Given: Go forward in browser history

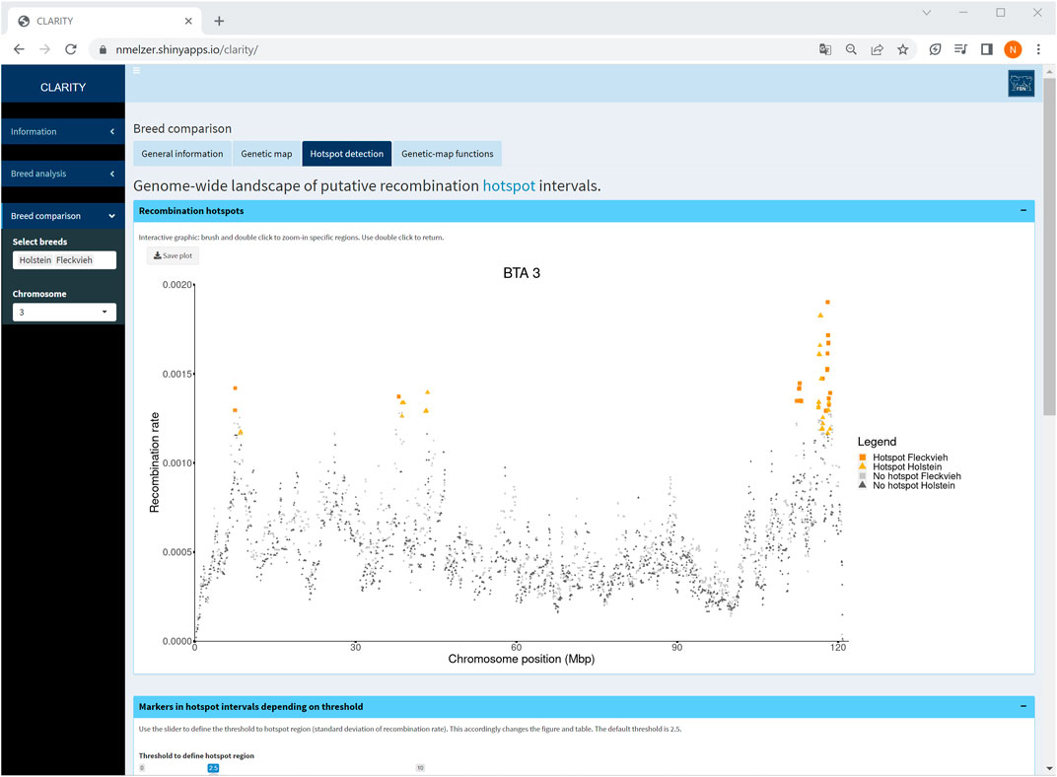Looking at the screenshot, I should coord(44,49).
